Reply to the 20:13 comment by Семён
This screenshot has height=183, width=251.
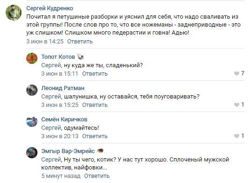95,136
